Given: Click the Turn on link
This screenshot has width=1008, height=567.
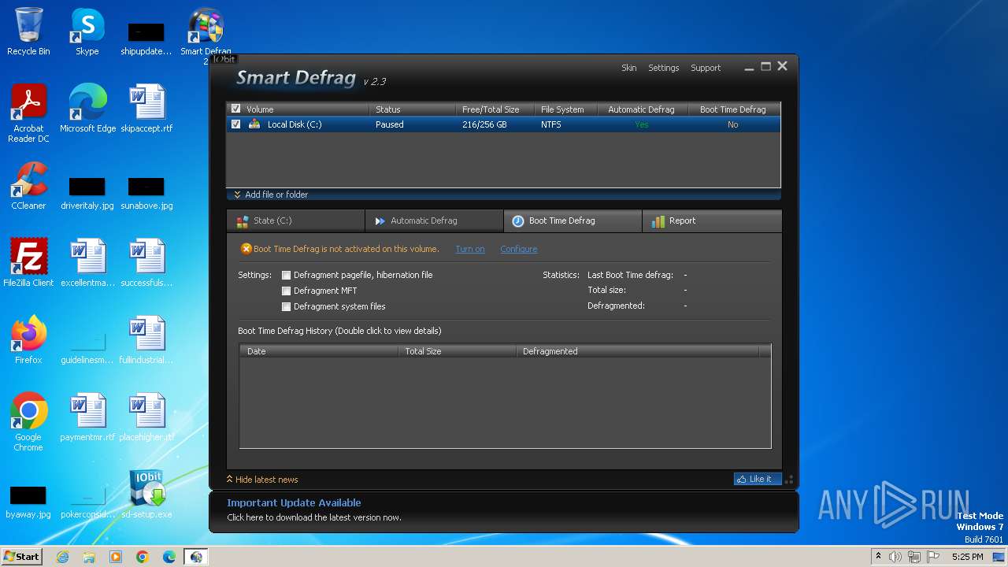Looking at the screenshot, I should [470, 249].
